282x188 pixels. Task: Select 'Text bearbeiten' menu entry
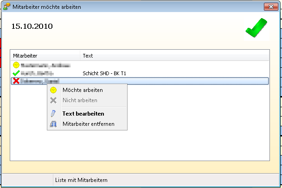coord(87,114)
